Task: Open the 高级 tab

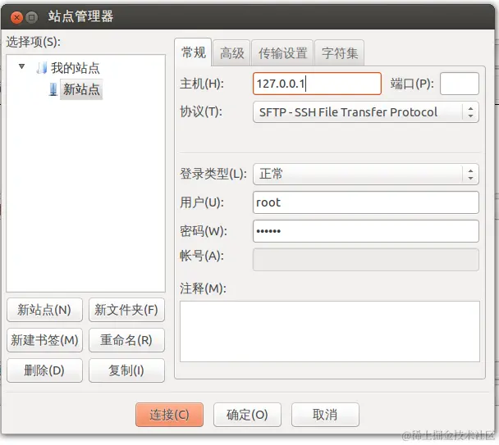Action: 231,53
